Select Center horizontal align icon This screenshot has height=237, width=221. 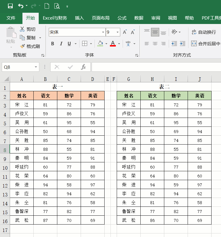[155, 44]
